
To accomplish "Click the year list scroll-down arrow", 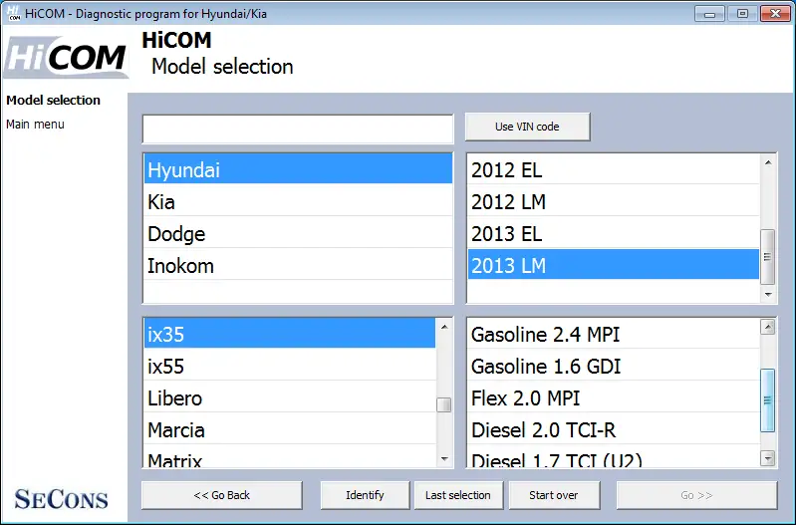I will pyautogui.click(x=768, y=295).
